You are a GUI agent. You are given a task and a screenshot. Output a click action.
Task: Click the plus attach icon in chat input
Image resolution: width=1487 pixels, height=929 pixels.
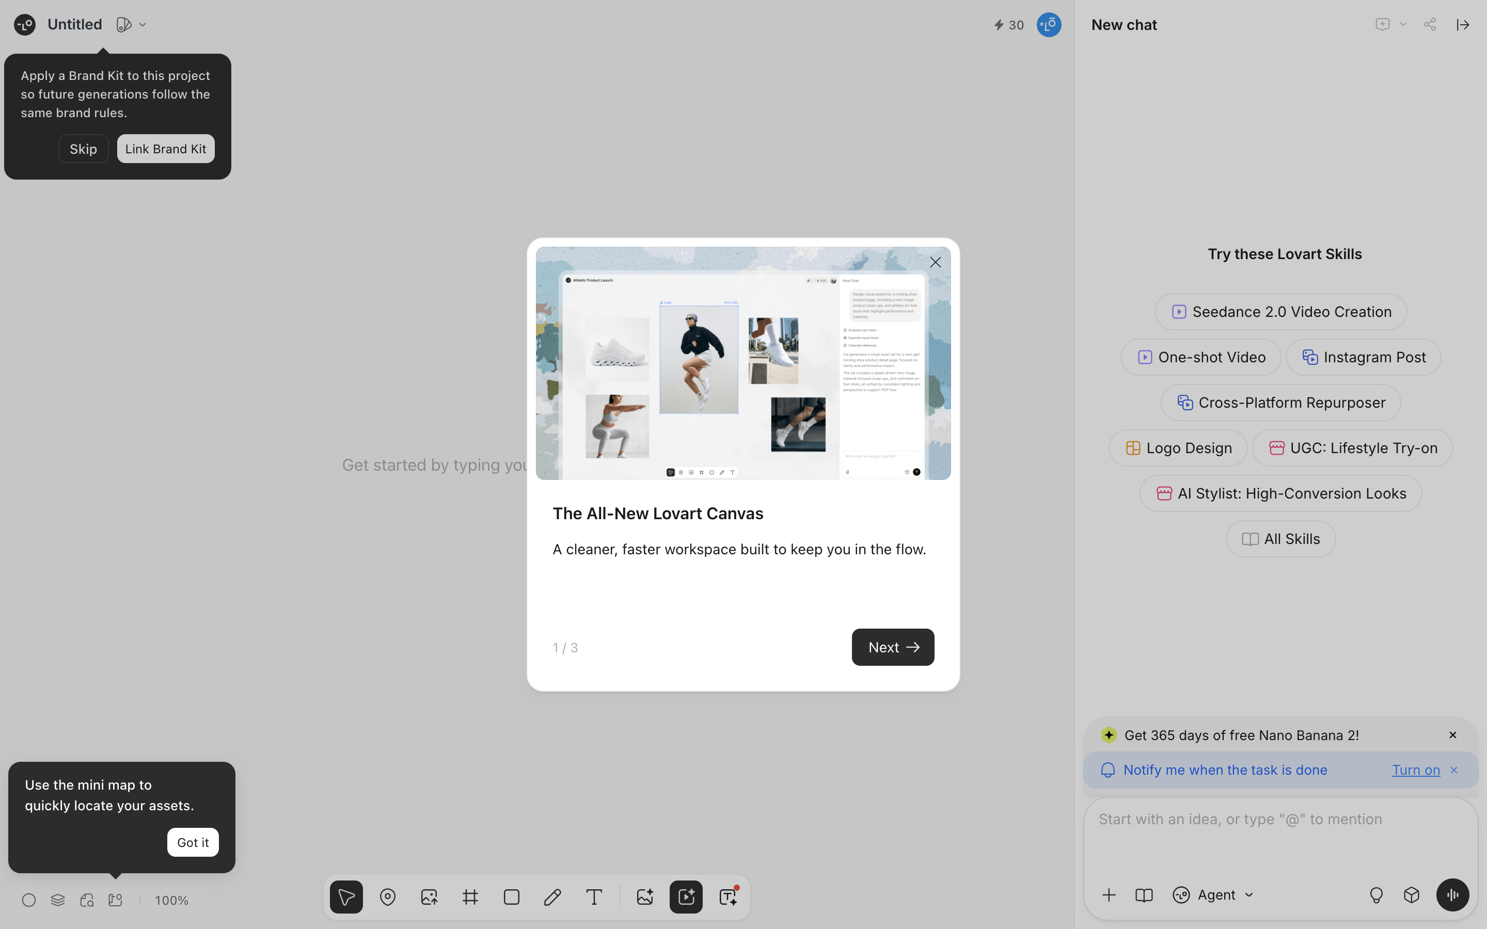[1109, 895]
